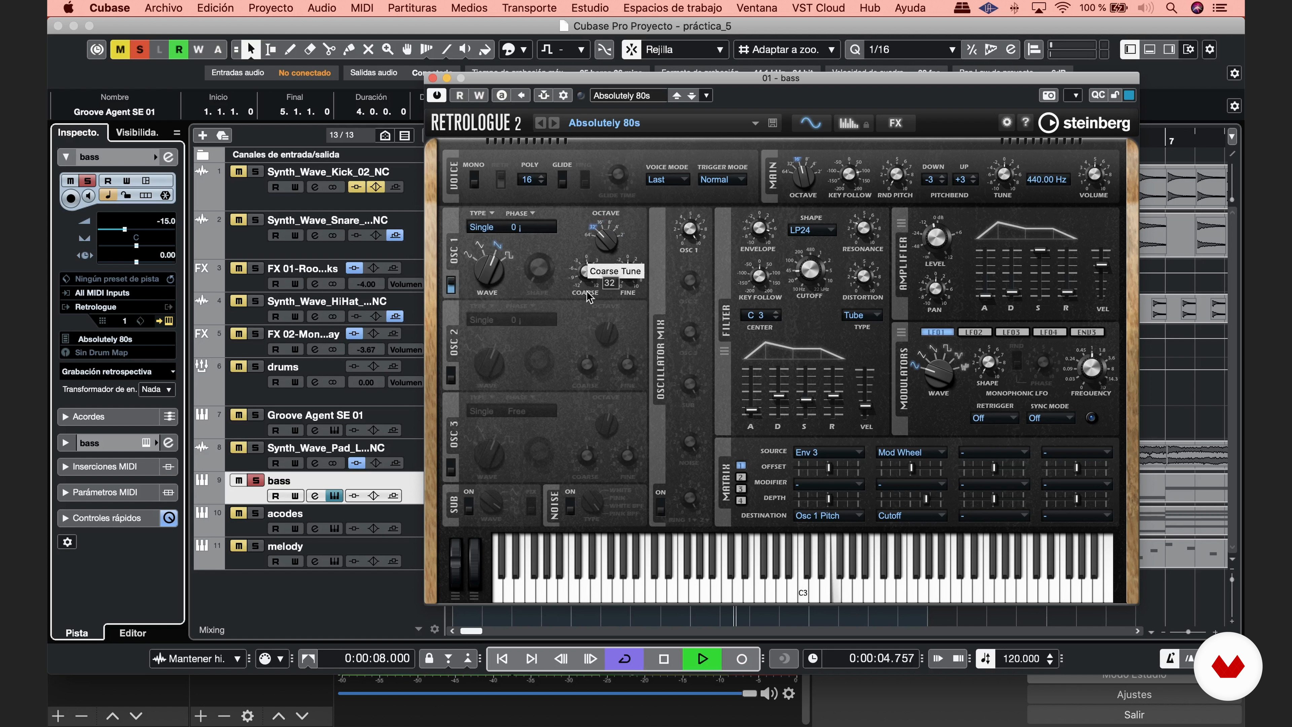The image size is (1292, 727).
Task: Open the Voice Mode Last dropdown
Action: pos(668,180)
